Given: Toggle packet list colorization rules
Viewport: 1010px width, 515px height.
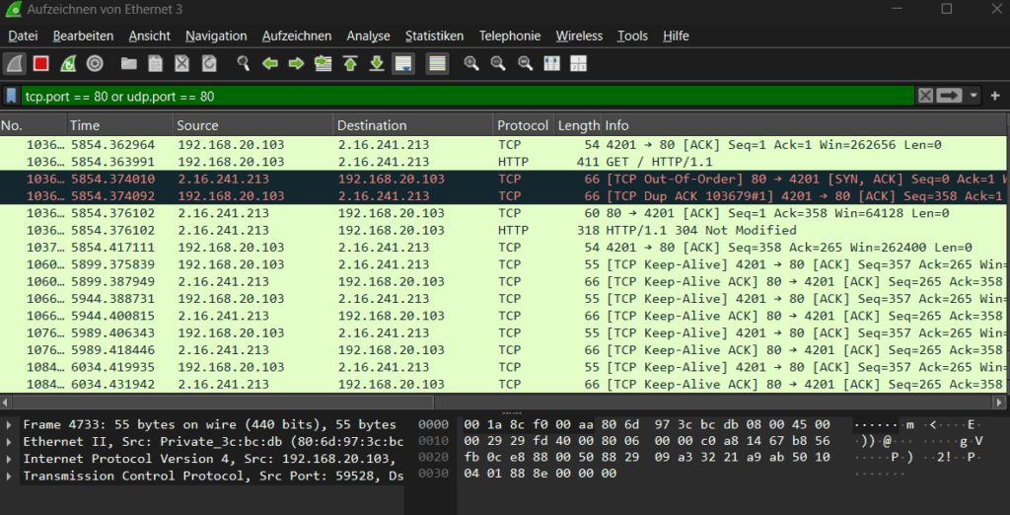Looking at the screenshot, I should point(437,64).
